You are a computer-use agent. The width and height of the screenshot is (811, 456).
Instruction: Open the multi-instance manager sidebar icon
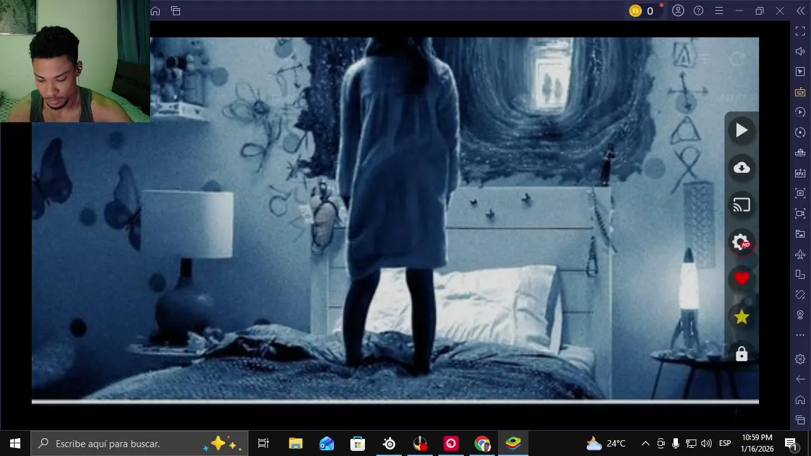(x=800, y=153)
